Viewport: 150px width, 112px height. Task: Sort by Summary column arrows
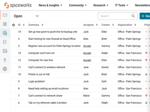[42, 25]
